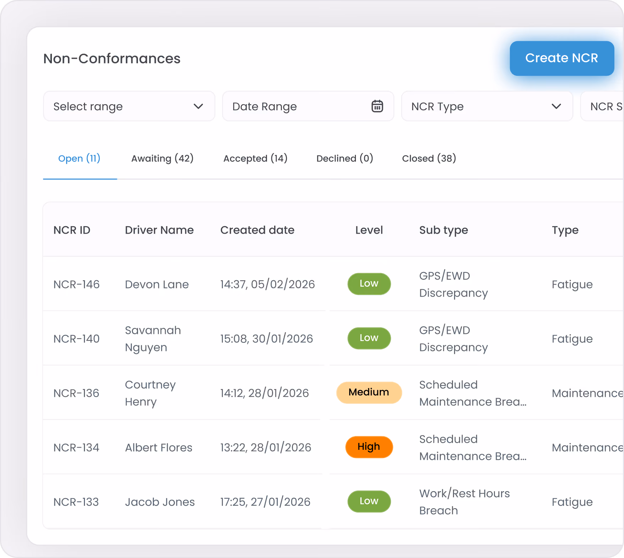Click the Date Range input field

click(308, 106)
